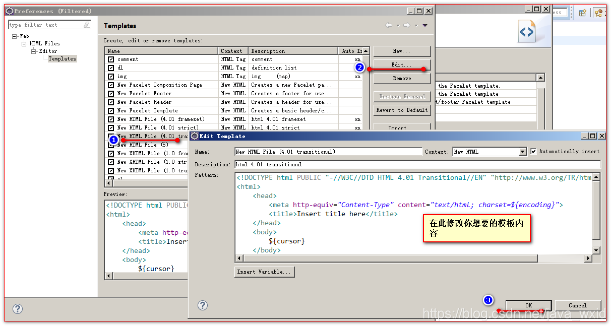This screenshot has height=326, width=611.
Task: Click the template table's horizontal scroll left arrow
Action: [108, 183]
